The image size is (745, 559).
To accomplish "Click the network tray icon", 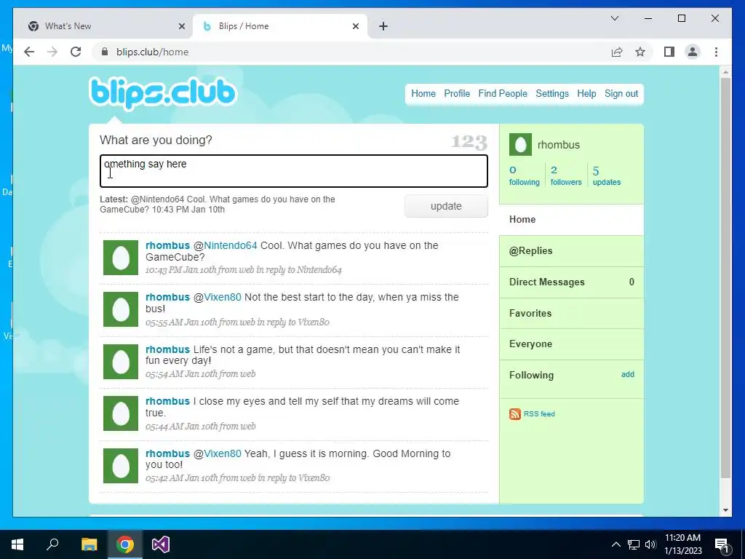I will [634, 544].
